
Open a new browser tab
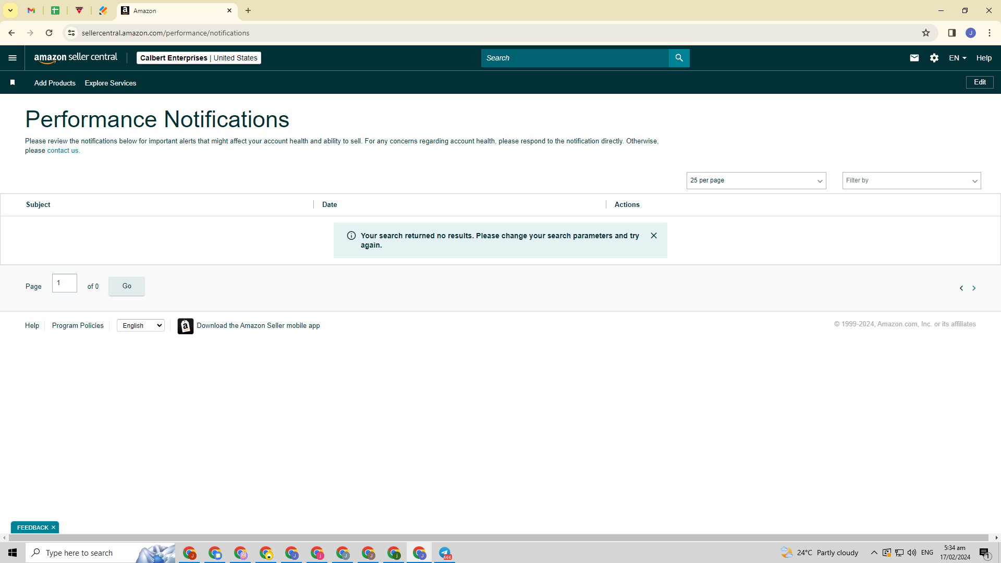click(x=248, y=10)
